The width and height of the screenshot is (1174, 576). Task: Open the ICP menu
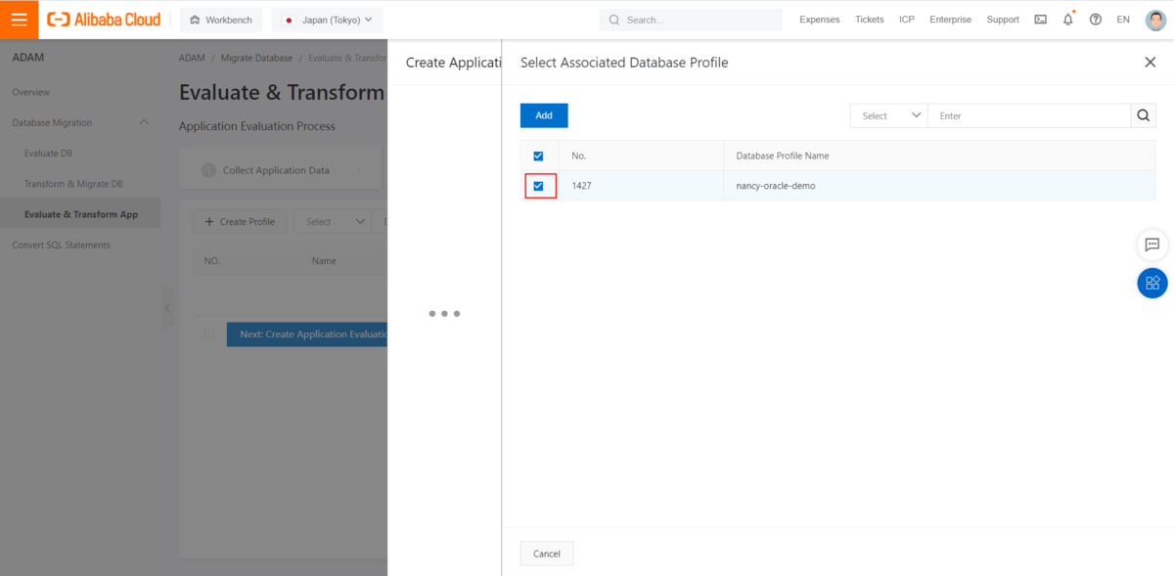(x=907, y=20)
